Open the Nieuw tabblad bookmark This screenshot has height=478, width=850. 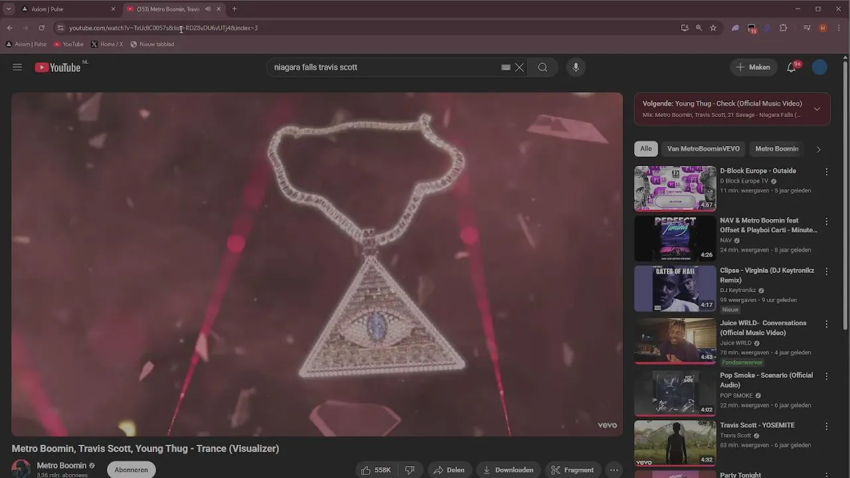152,44
